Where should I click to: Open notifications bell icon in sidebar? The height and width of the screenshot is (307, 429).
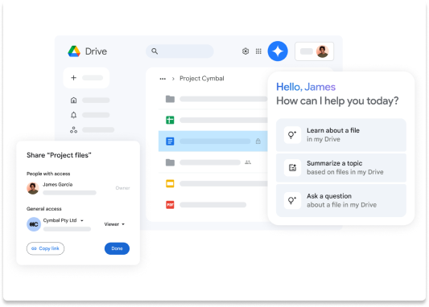(x=73, y=115)
